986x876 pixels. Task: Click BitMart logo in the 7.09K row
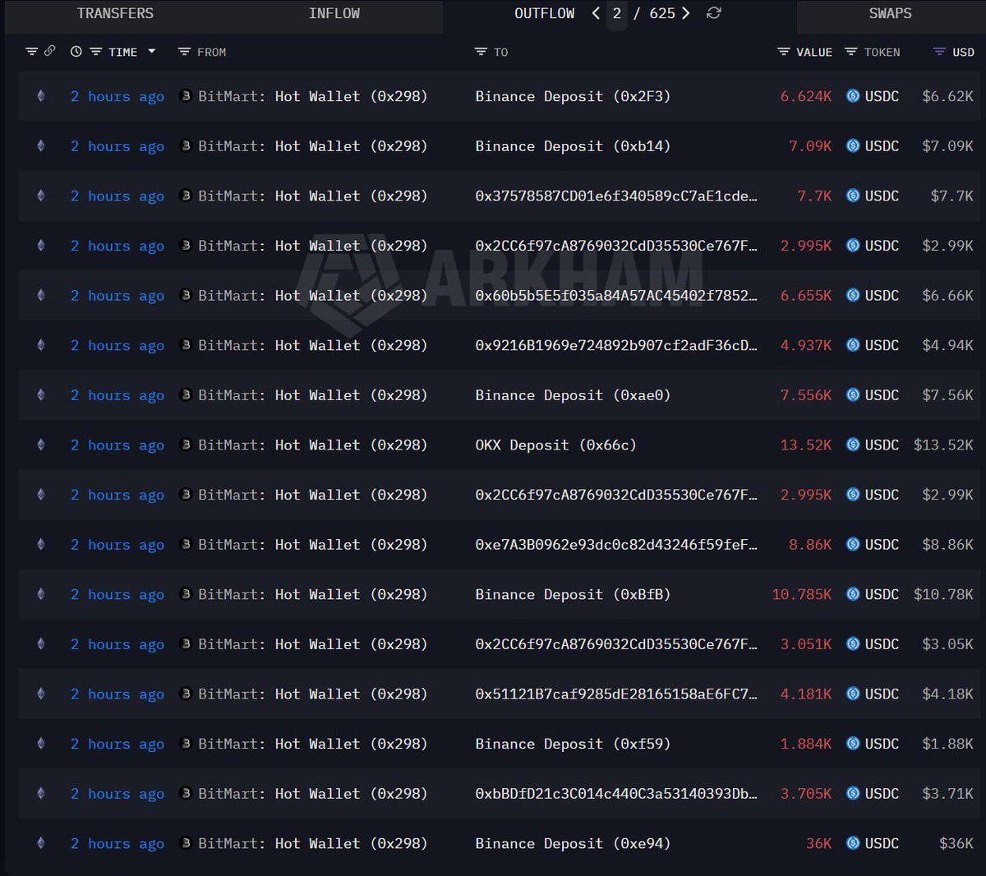186,146
